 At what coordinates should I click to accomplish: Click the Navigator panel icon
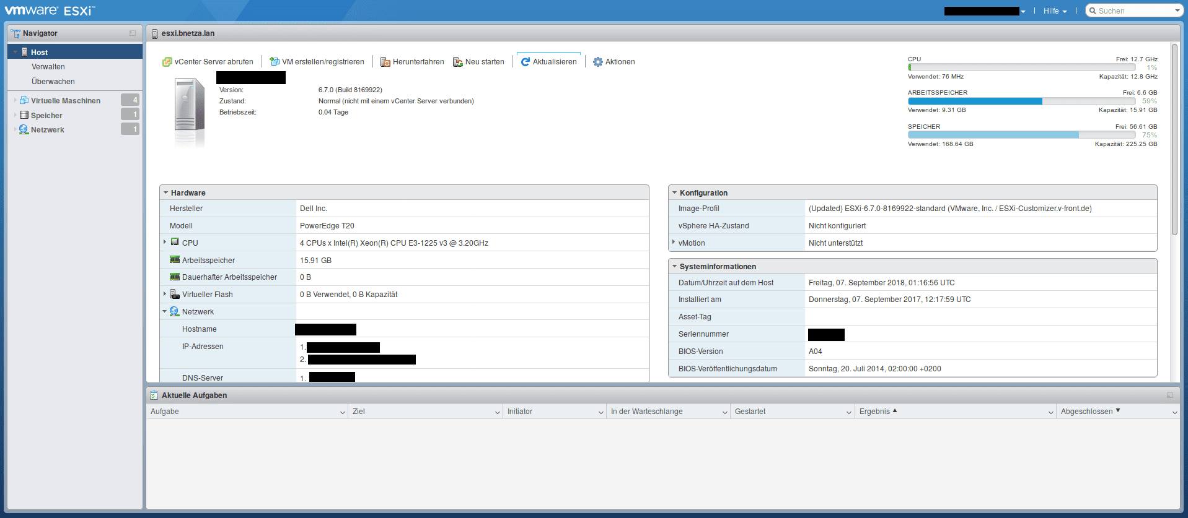coord(15,33)
